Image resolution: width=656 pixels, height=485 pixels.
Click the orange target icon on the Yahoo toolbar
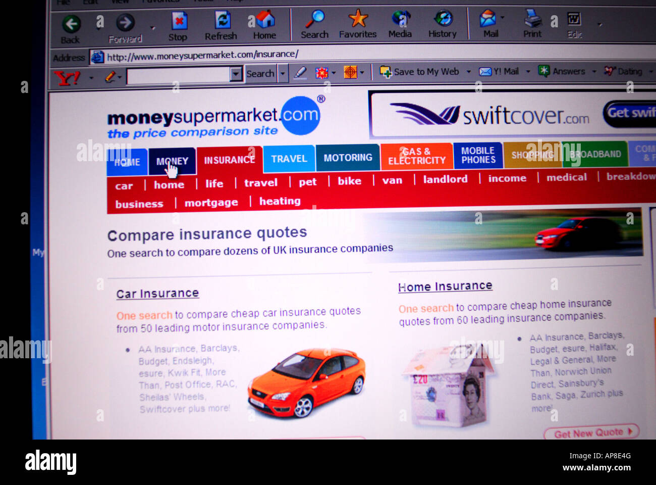click(x=350, y=72)
